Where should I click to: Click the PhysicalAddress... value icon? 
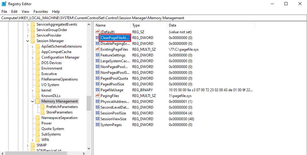[x=97, y=102]
